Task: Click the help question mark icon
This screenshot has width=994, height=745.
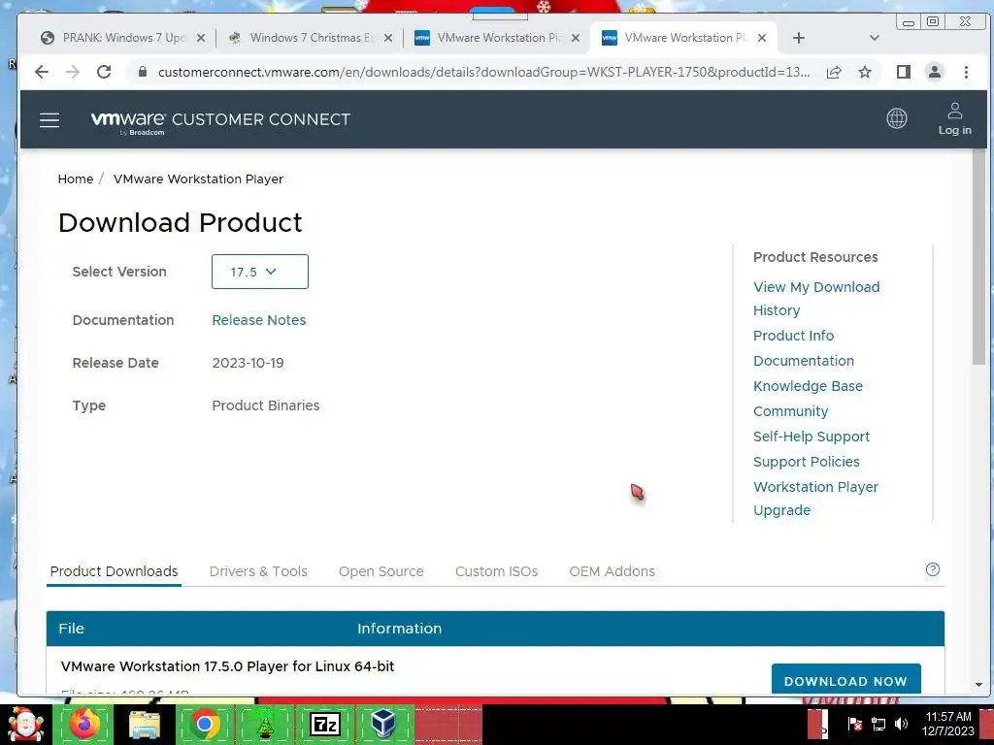Action: 933,569
